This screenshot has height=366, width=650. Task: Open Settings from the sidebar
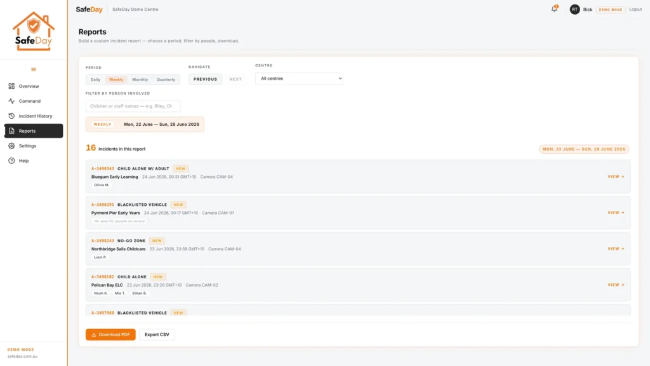click(34, 146)
